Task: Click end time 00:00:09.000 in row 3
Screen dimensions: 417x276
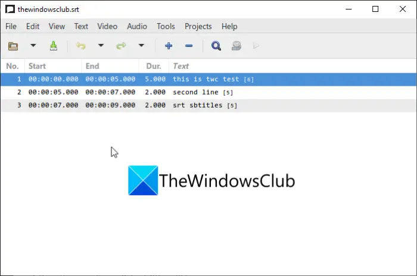Action: pyautogui.click(x=110, y=105)
